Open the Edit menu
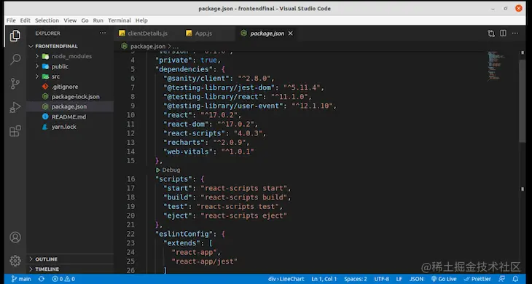 [x=25, y=20]
